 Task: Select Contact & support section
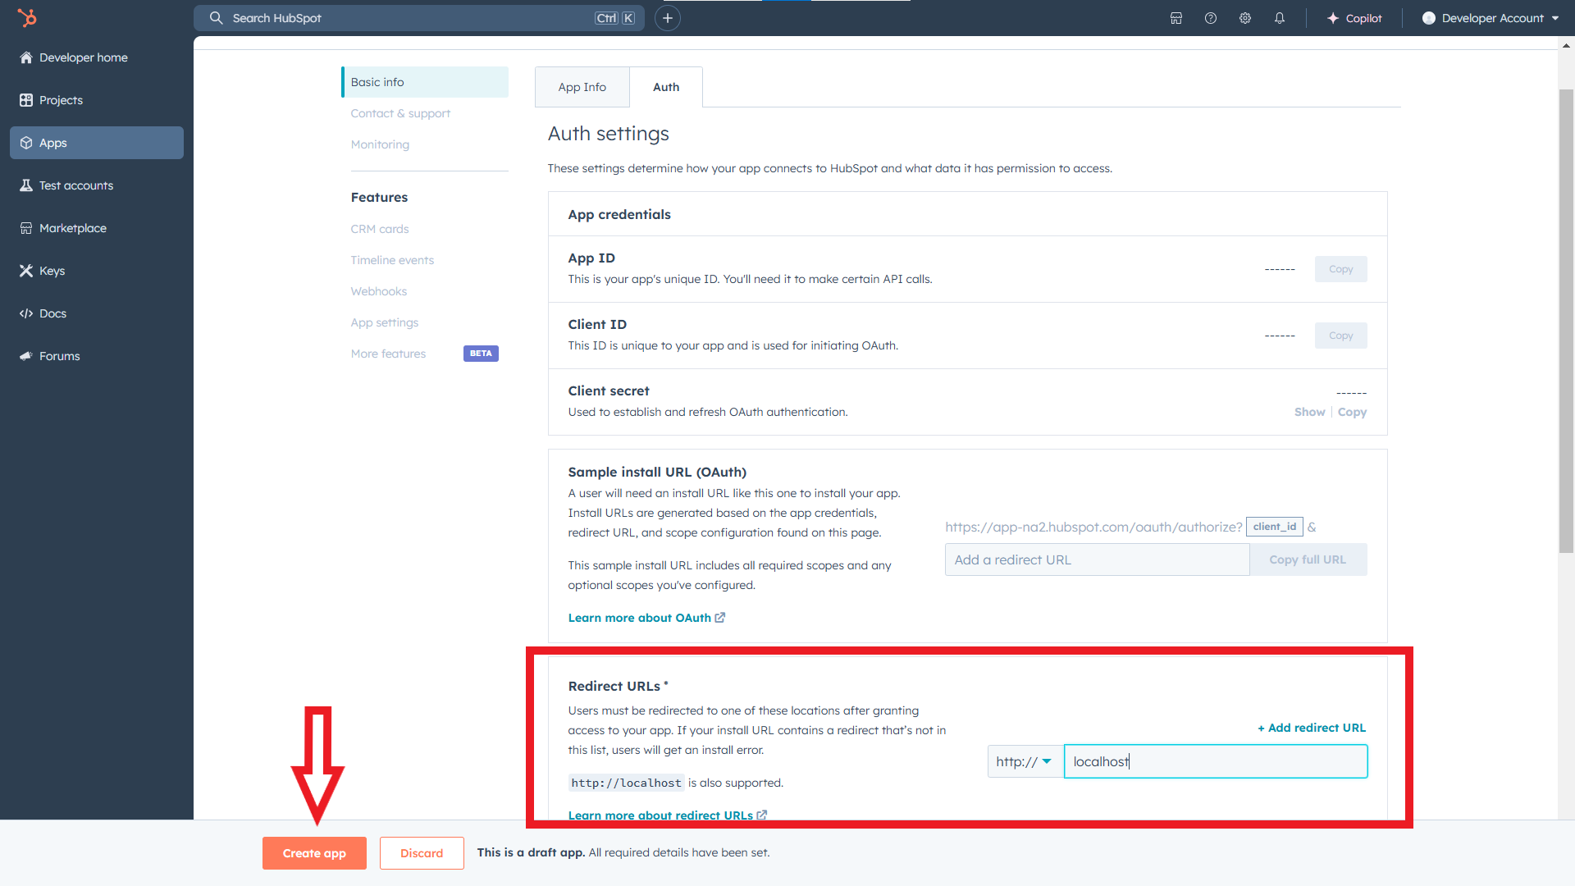pos(400,113)
